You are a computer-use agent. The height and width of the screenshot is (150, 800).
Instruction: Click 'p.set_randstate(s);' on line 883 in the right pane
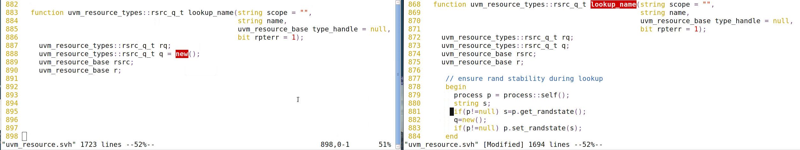pos(543,128)
